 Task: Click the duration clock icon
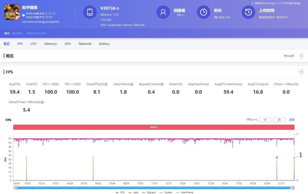coord(204,12)
